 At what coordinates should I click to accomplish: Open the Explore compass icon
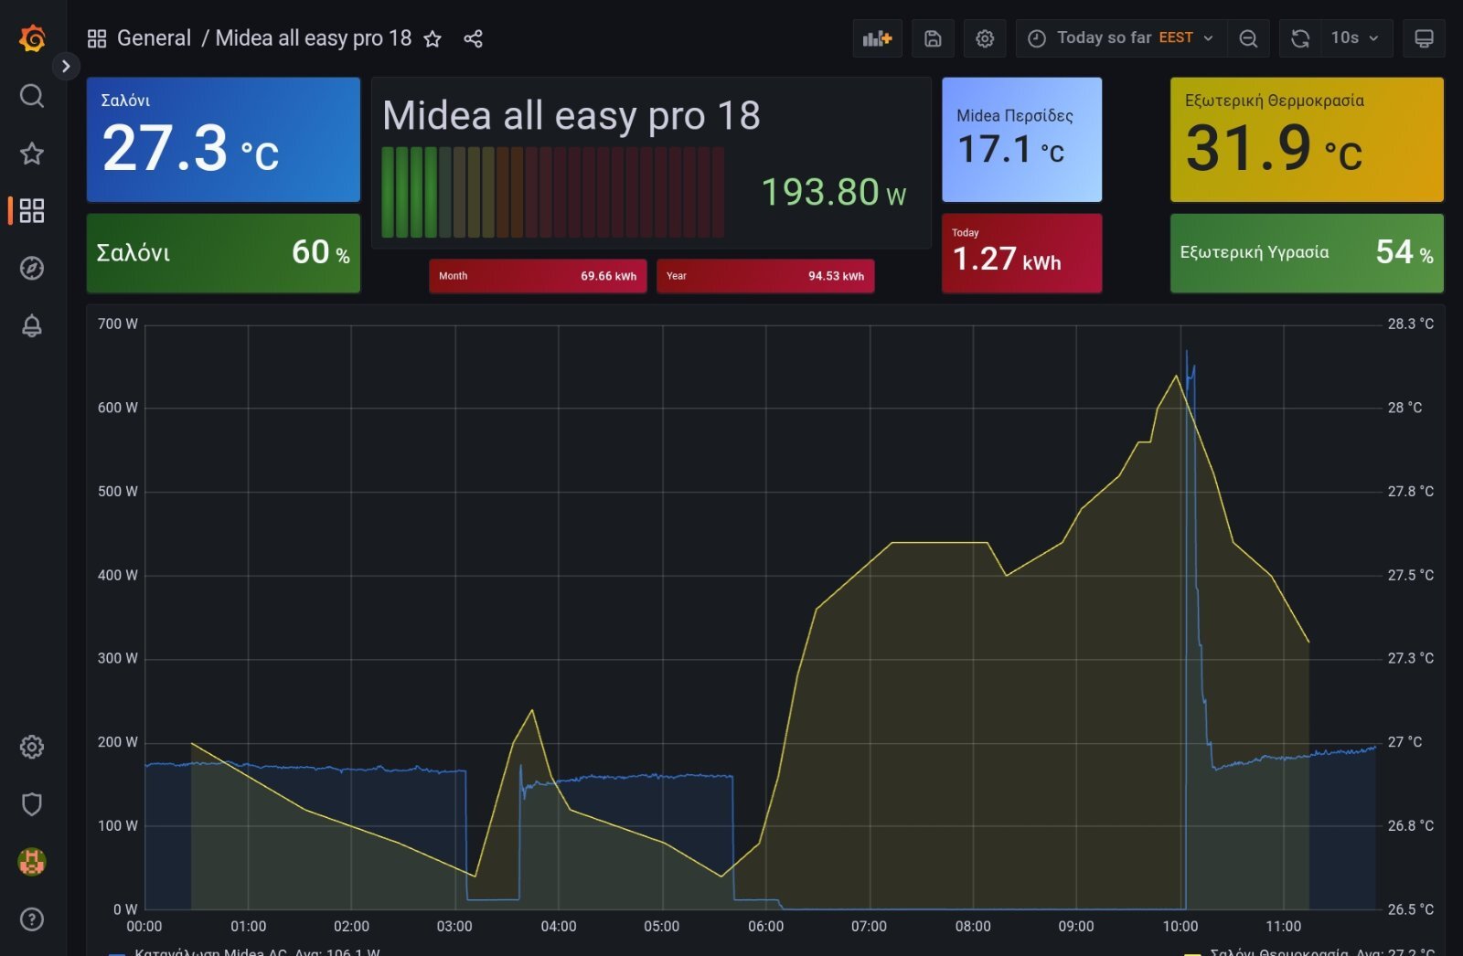pyautogui.click(x=32, y=269)
